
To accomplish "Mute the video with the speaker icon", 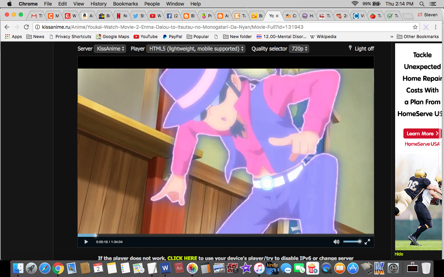I will pyautogui.click(x=336, y=242).
